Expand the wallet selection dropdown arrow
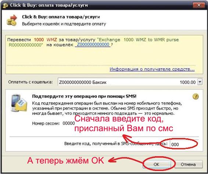This screenshot has width=208, height=174. [x=200, y=82]
